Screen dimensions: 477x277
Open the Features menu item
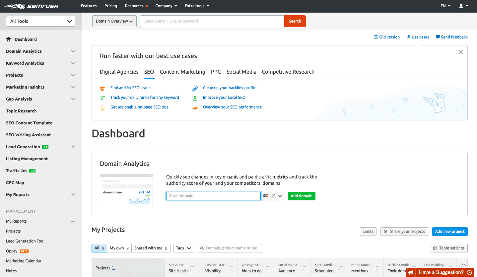coord(89,6)
